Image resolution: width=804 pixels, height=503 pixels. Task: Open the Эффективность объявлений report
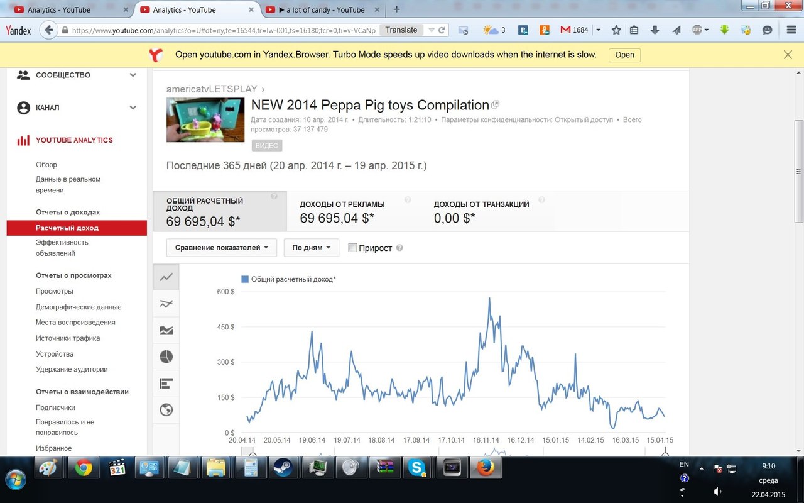[x=62, y=248]
